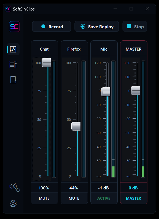
Task: Close the SoftSinClips window
Action: (x=147, y=9)
